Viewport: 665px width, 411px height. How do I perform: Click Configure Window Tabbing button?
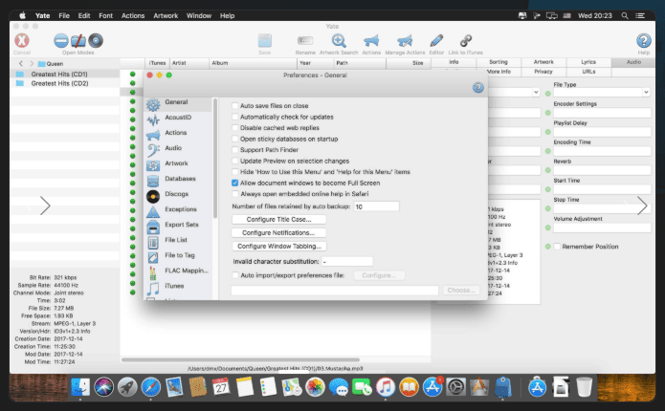coord(279,247)
